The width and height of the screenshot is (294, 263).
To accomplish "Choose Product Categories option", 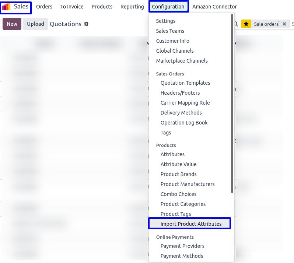I will point(183,204).
